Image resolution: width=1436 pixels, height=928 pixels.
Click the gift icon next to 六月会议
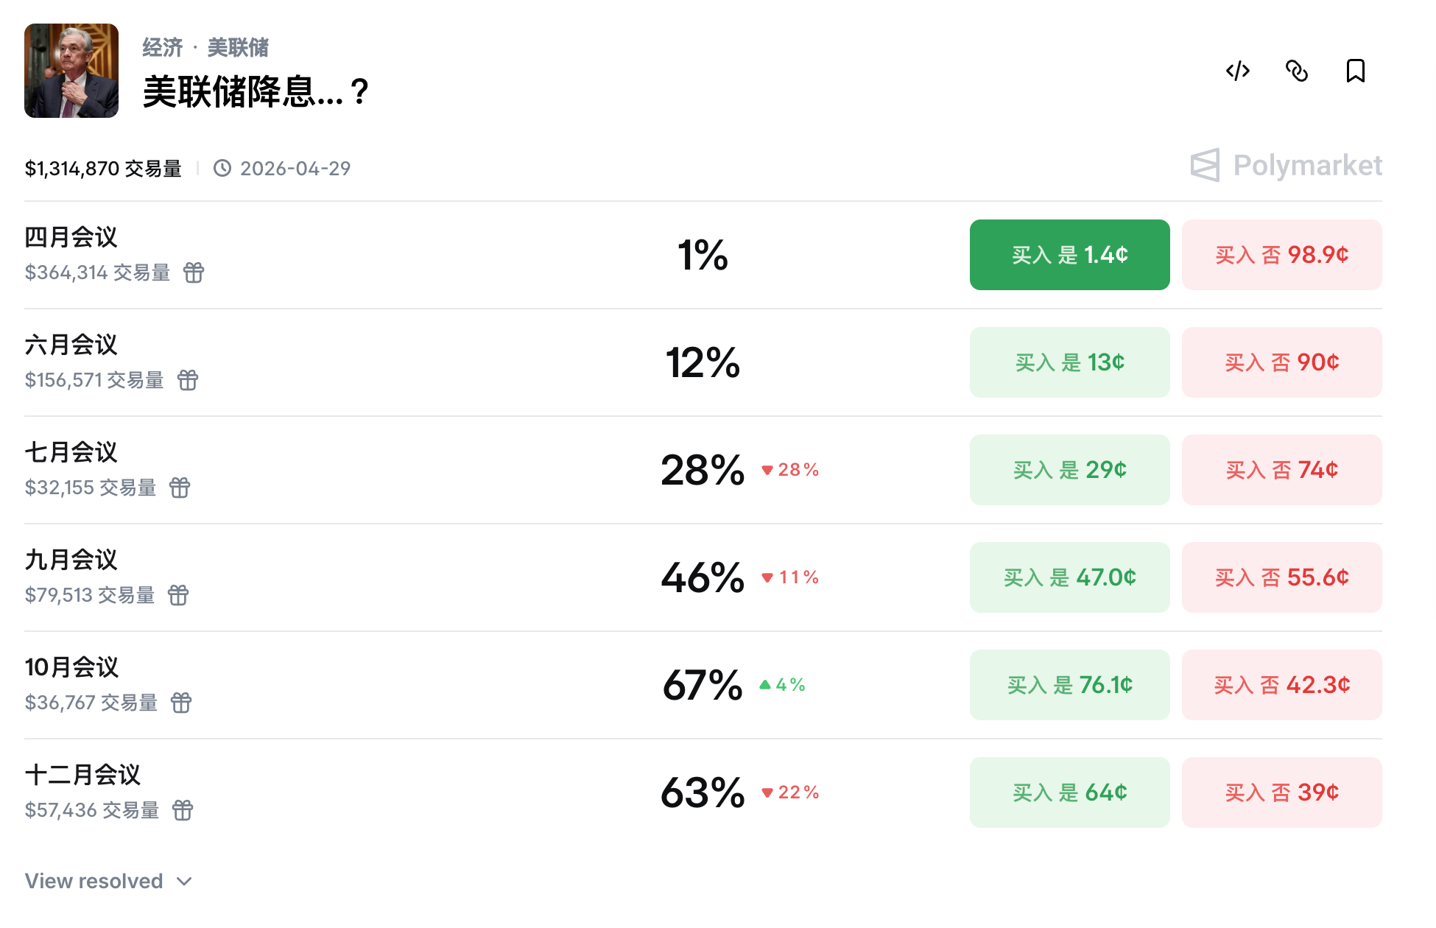[x=189, y=381]
